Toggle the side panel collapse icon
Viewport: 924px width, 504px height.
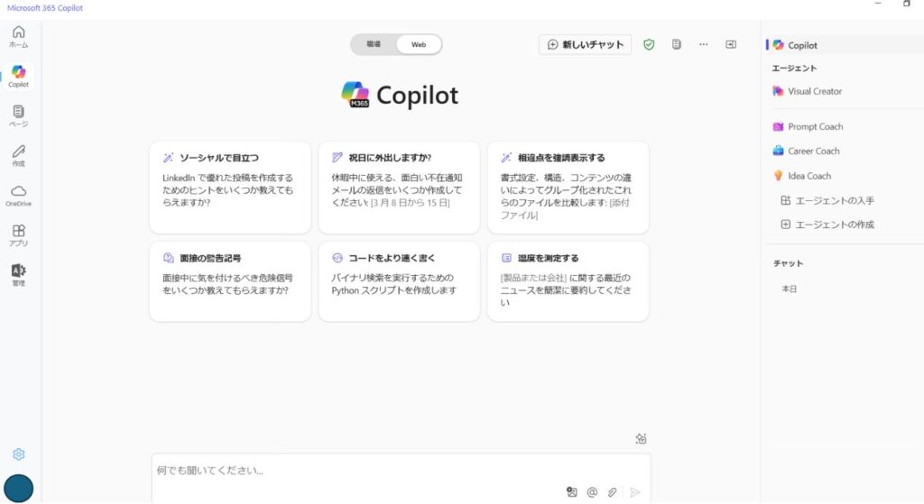(731, 45)
